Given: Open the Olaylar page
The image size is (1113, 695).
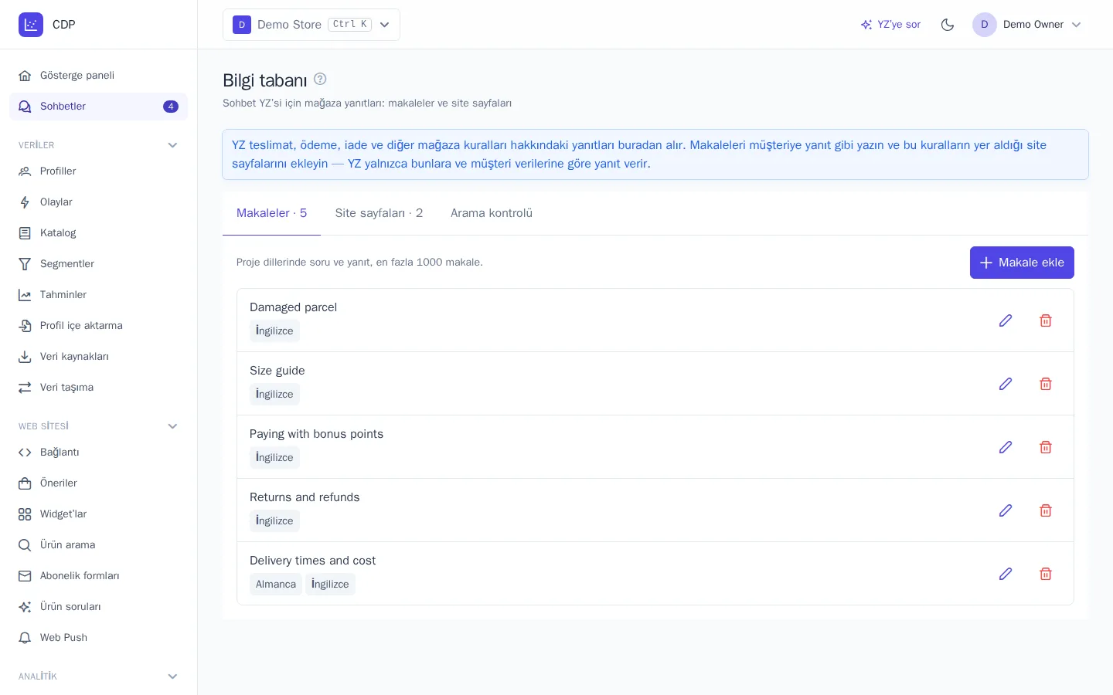Looking at the screenshot, I should (98, 202).
